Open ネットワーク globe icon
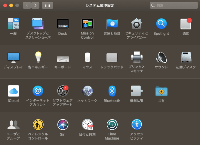 tap(88, 91)
